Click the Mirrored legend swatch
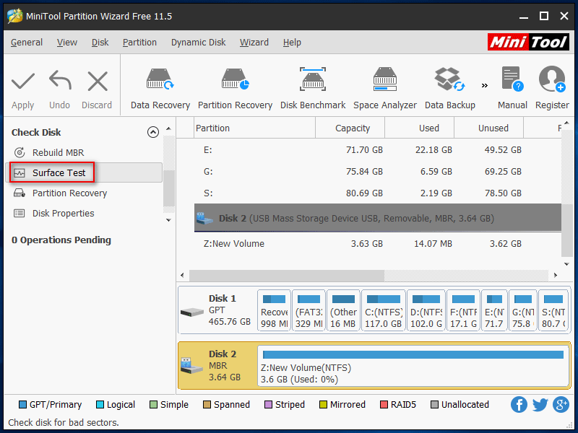The height and width of the screenshot is (433, 578). pos(323,405)
